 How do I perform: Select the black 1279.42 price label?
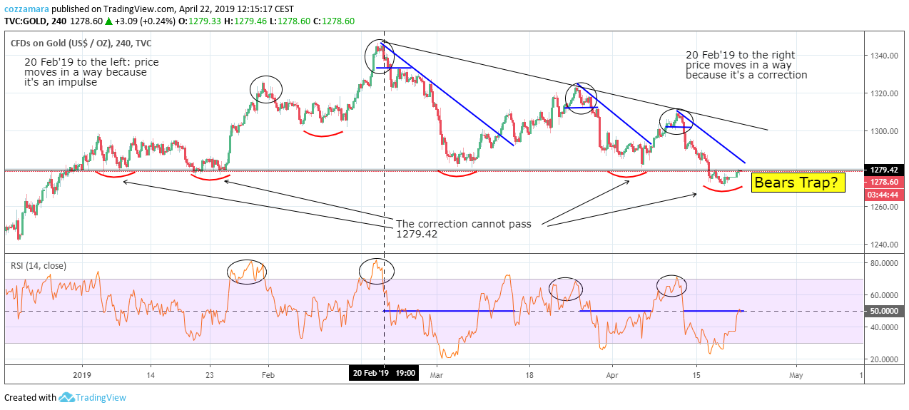point(885,170)
